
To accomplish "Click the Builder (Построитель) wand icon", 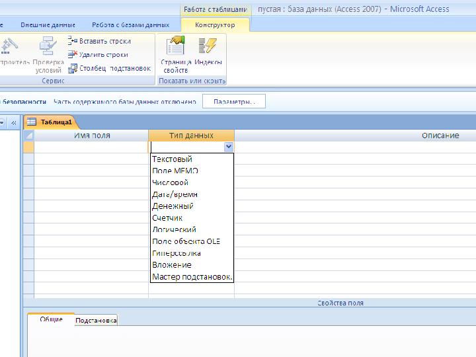I will point(9,46).
